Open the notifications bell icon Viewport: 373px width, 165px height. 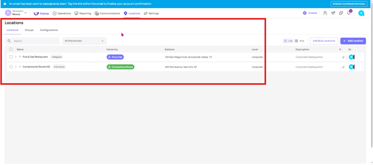(x=348, y=13)
